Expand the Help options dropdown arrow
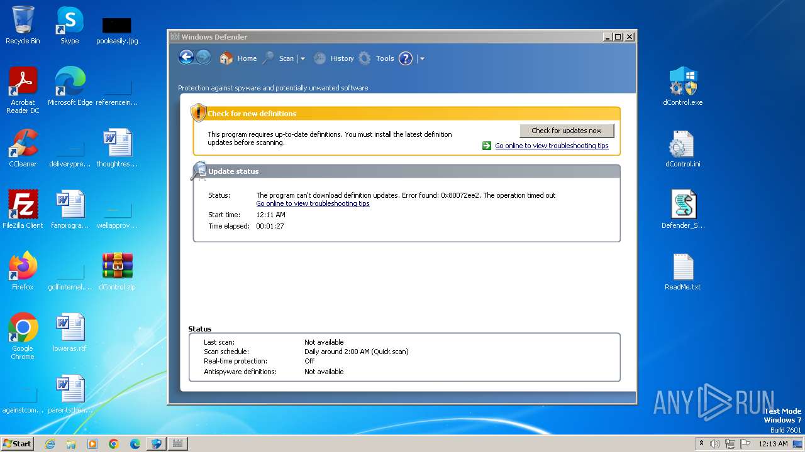The height and width of the screenshot is (452, 805). (422, 59)
